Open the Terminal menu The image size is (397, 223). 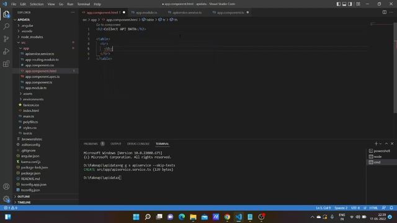pyautogui.click(x=84, y=4)
